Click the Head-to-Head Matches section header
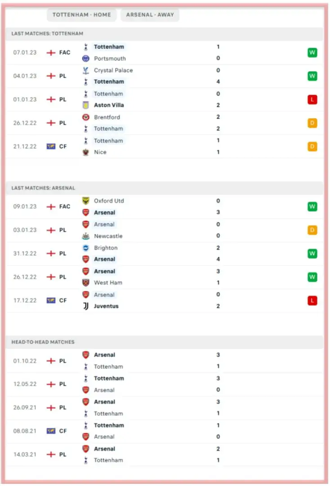 (x=43, y=342)
